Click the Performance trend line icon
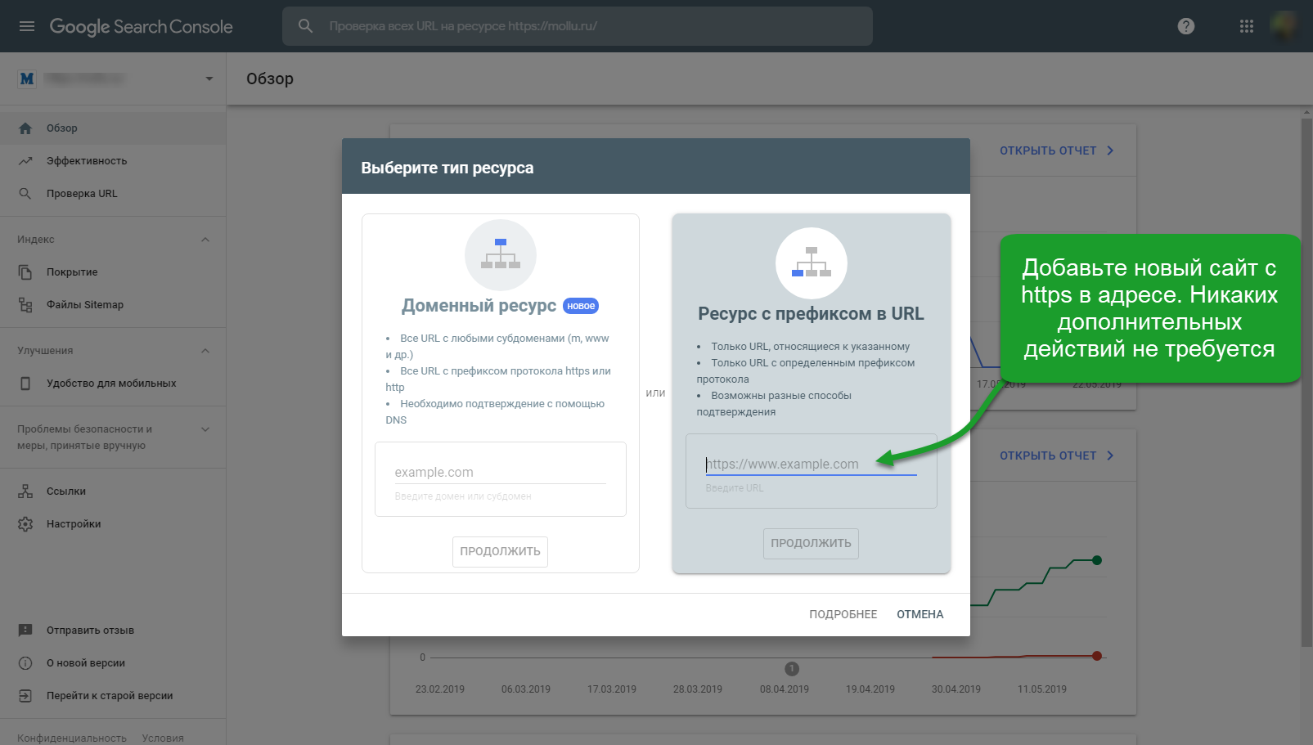This screenshot has height=745, width=1313. (x=25, y=161)
